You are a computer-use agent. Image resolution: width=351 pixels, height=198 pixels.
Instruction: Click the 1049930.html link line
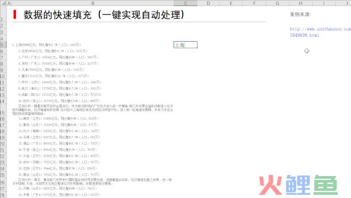coord(304,35)
